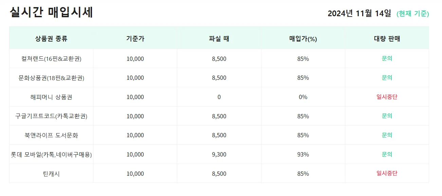This screenshot has height=196, width=442.
Task: Click the 대량 판매 column header
Action: point(387,39)
